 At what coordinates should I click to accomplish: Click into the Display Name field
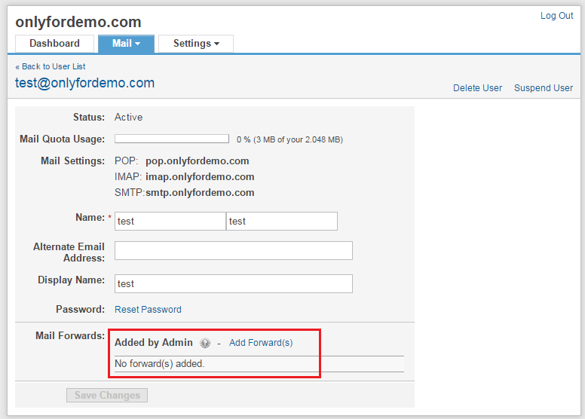coord(233,284)
